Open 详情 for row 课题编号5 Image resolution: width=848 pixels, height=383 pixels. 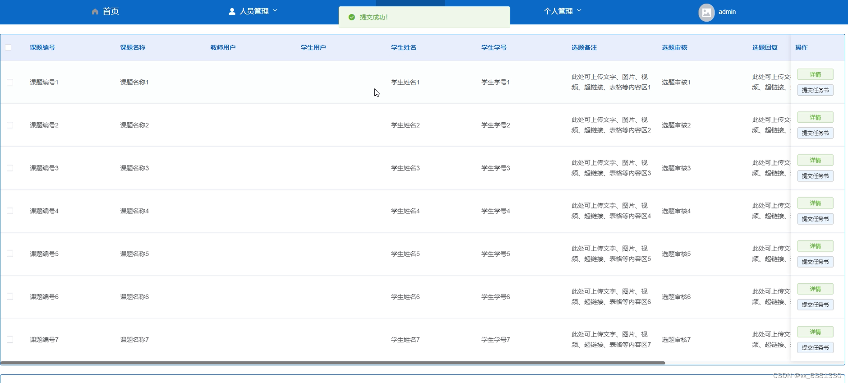(815, 246)
